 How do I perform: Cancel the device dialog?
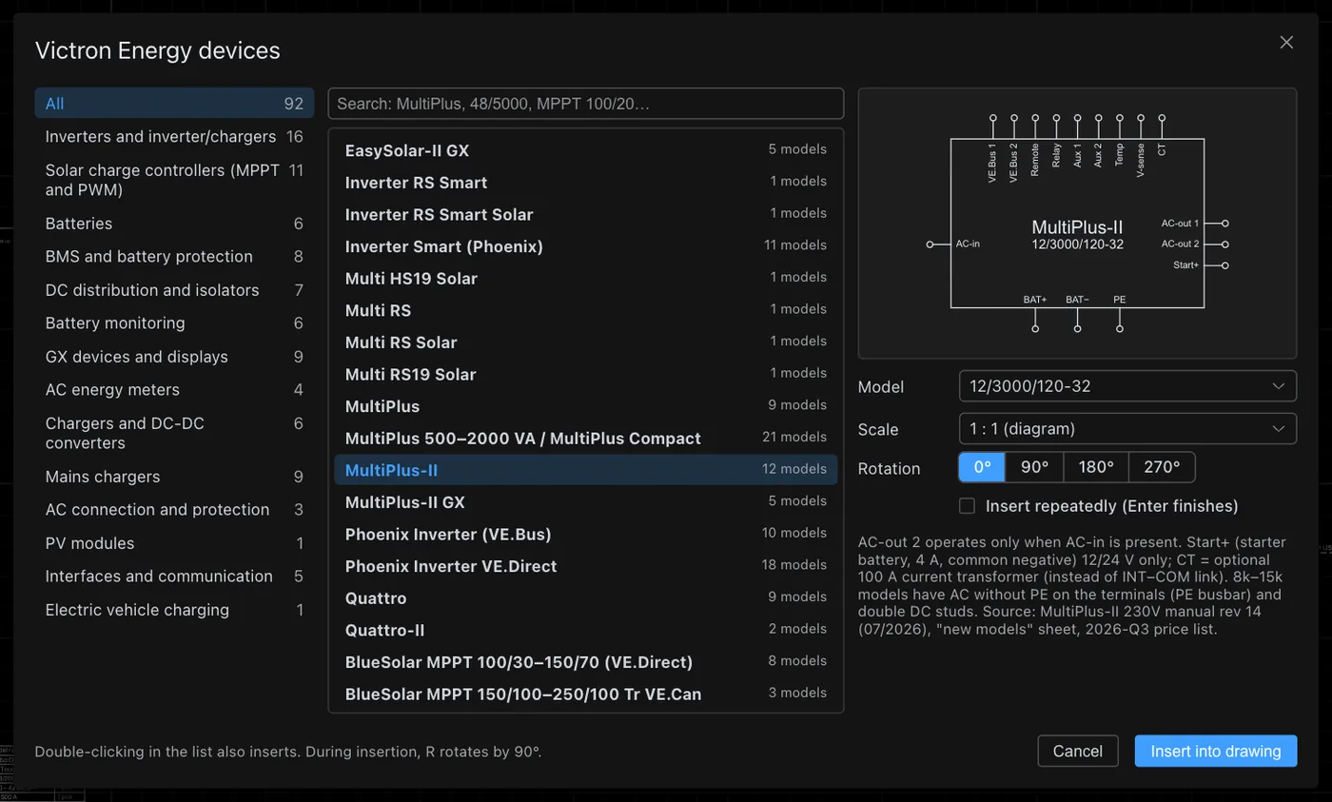1078,751
